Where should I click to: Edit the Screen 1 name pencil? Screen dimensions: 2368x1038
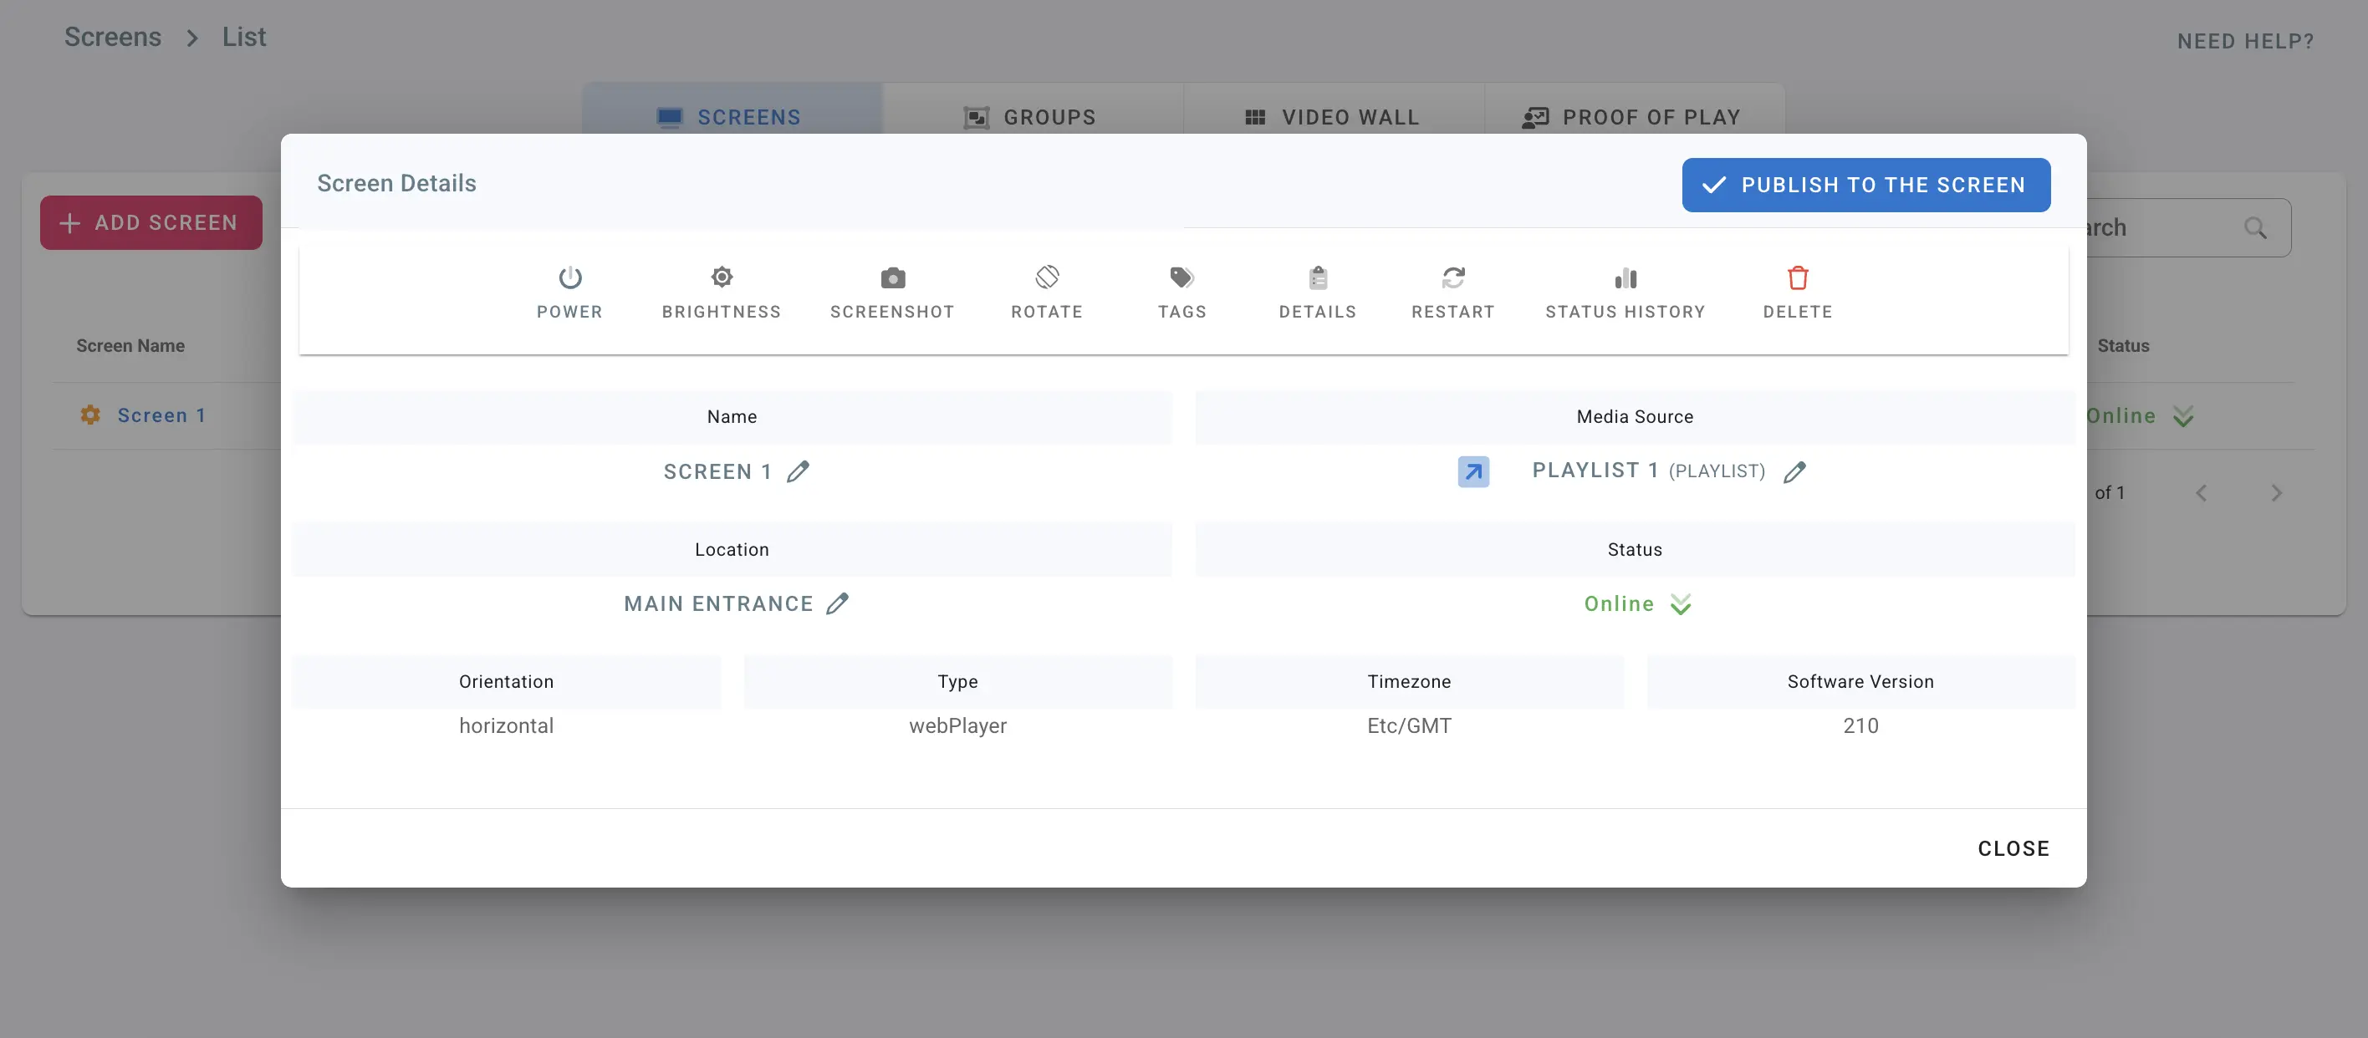[x=798, y=471]
